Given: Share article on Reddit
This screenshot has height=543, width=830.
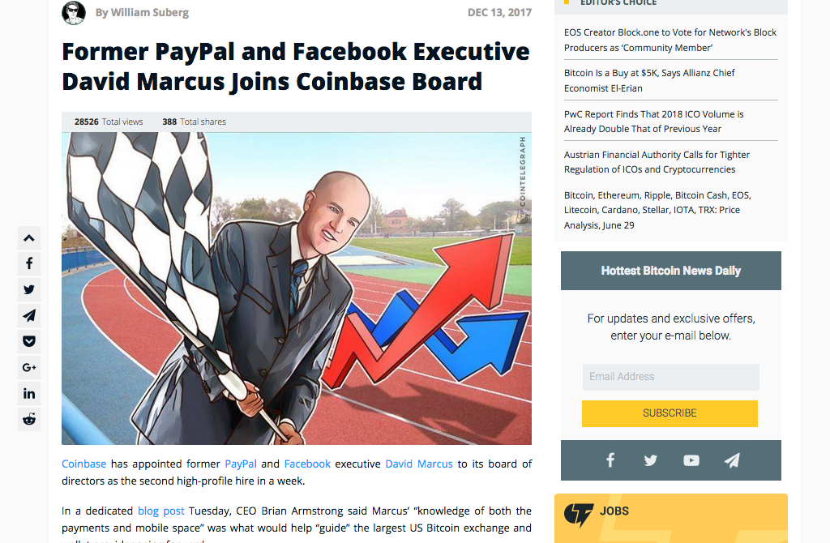Looking at the screenshot, I should 29,420.
